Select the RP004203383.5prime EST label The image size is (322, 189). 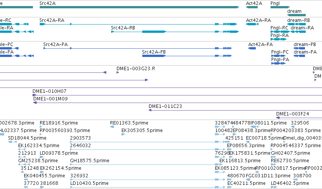[296, 131]
